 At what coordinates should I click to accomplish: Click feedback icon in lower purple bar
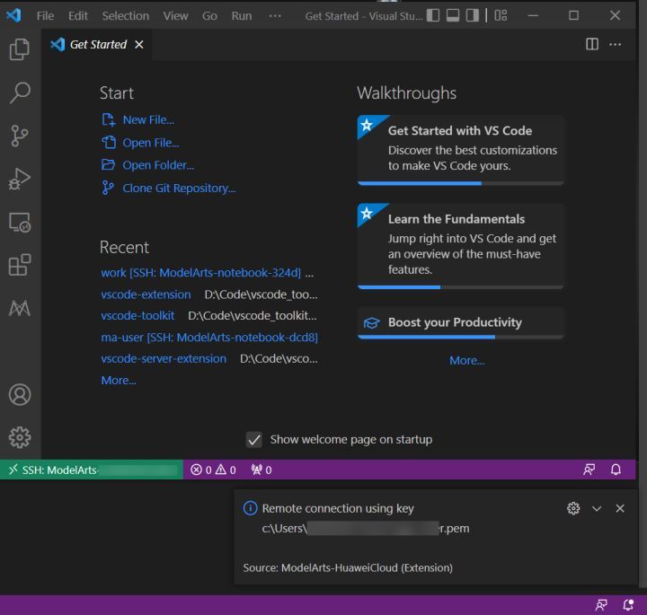pos(601,605)
